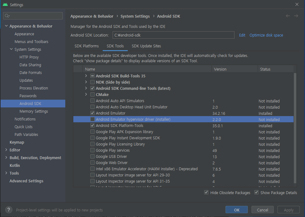Select the SDK Tools tab
Screen dimensions: 305x217
click(x=115, y=46)
